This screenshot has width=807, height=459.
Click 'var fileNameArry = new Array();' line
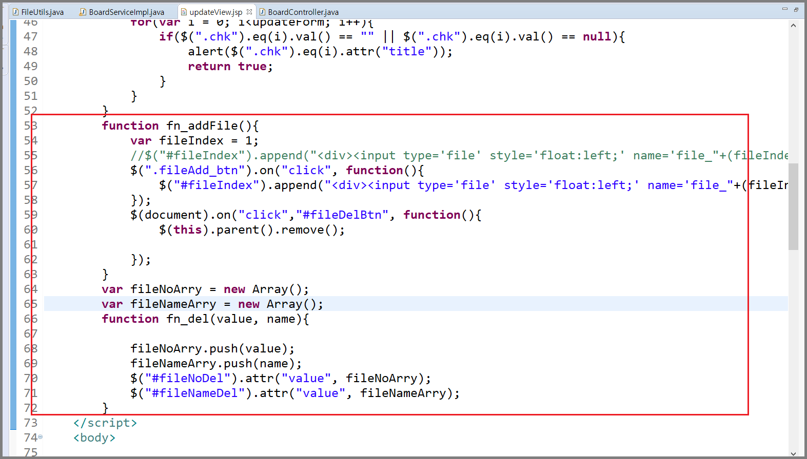[212, 304]
